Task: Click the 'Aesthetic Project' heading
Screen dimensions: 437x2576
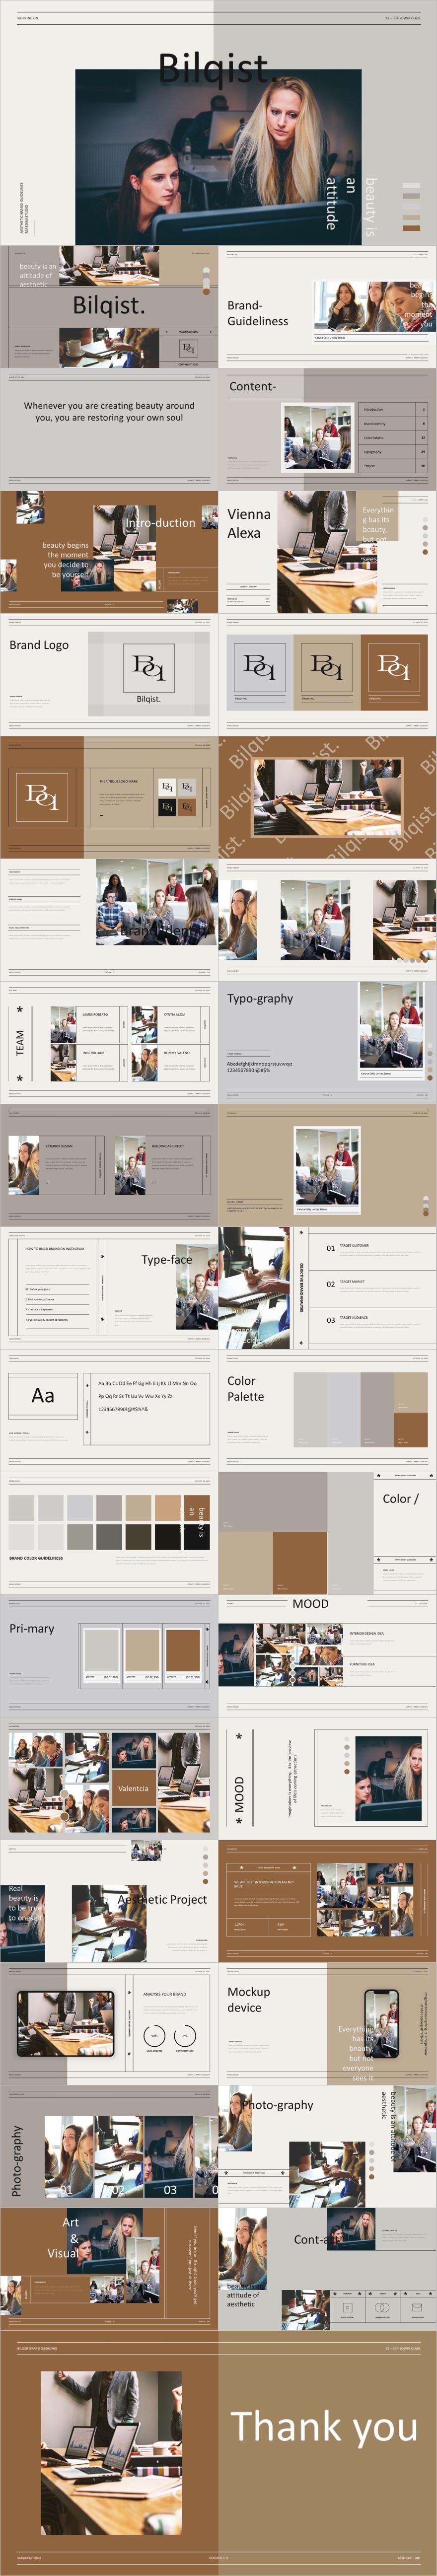Action: [162, 1899]
